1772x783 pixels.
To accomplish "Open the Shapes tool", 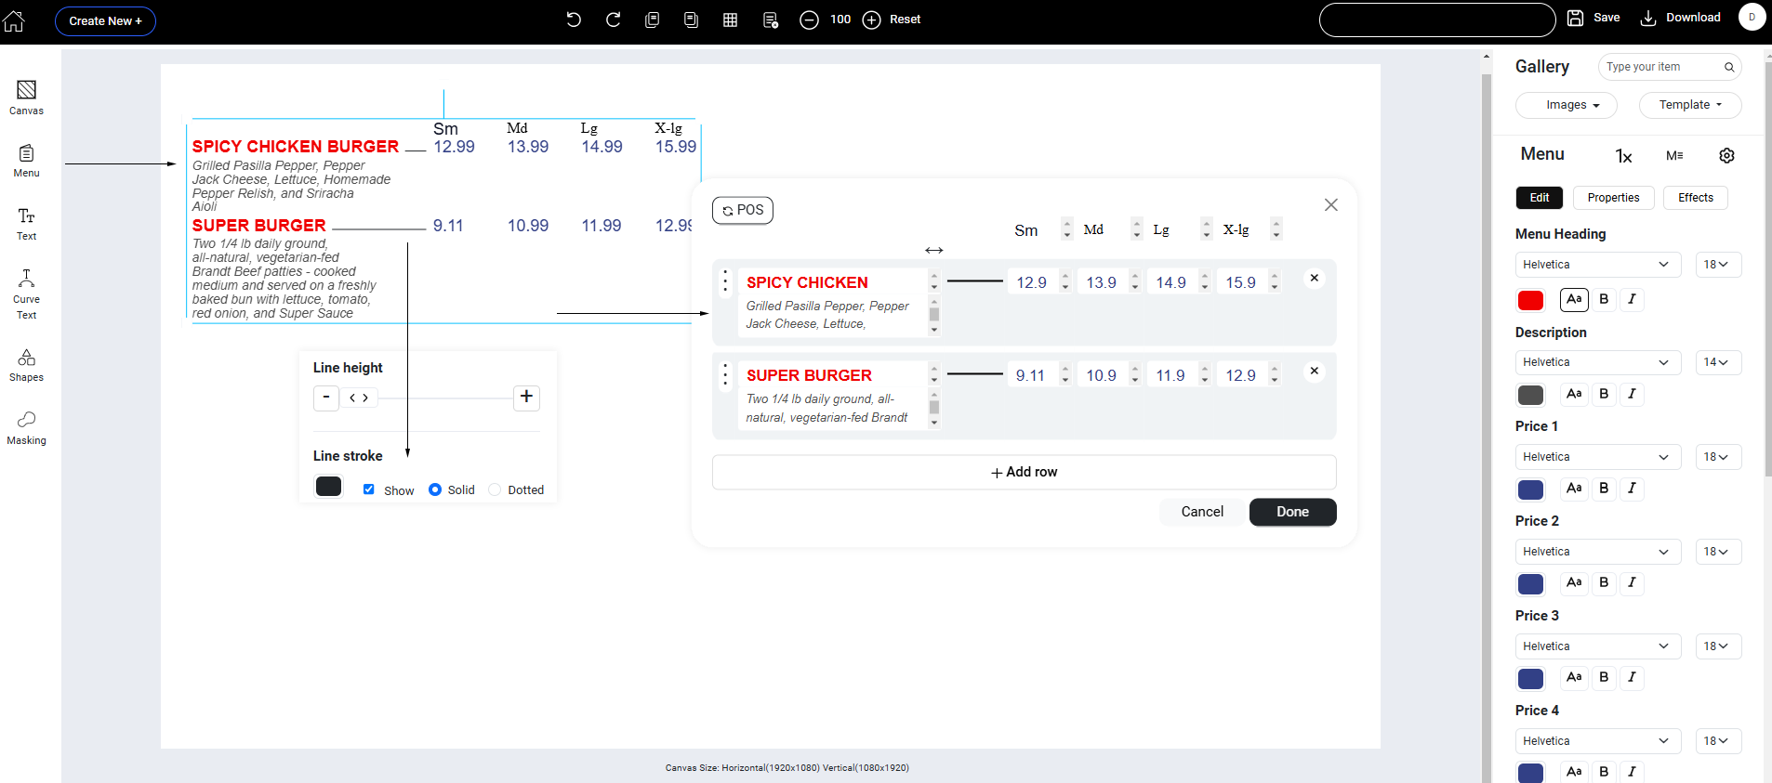I will 26,365.
